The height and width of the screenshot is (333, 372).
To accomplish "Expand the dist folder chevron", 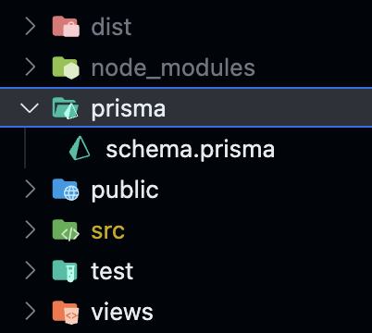I will point(31,27).
